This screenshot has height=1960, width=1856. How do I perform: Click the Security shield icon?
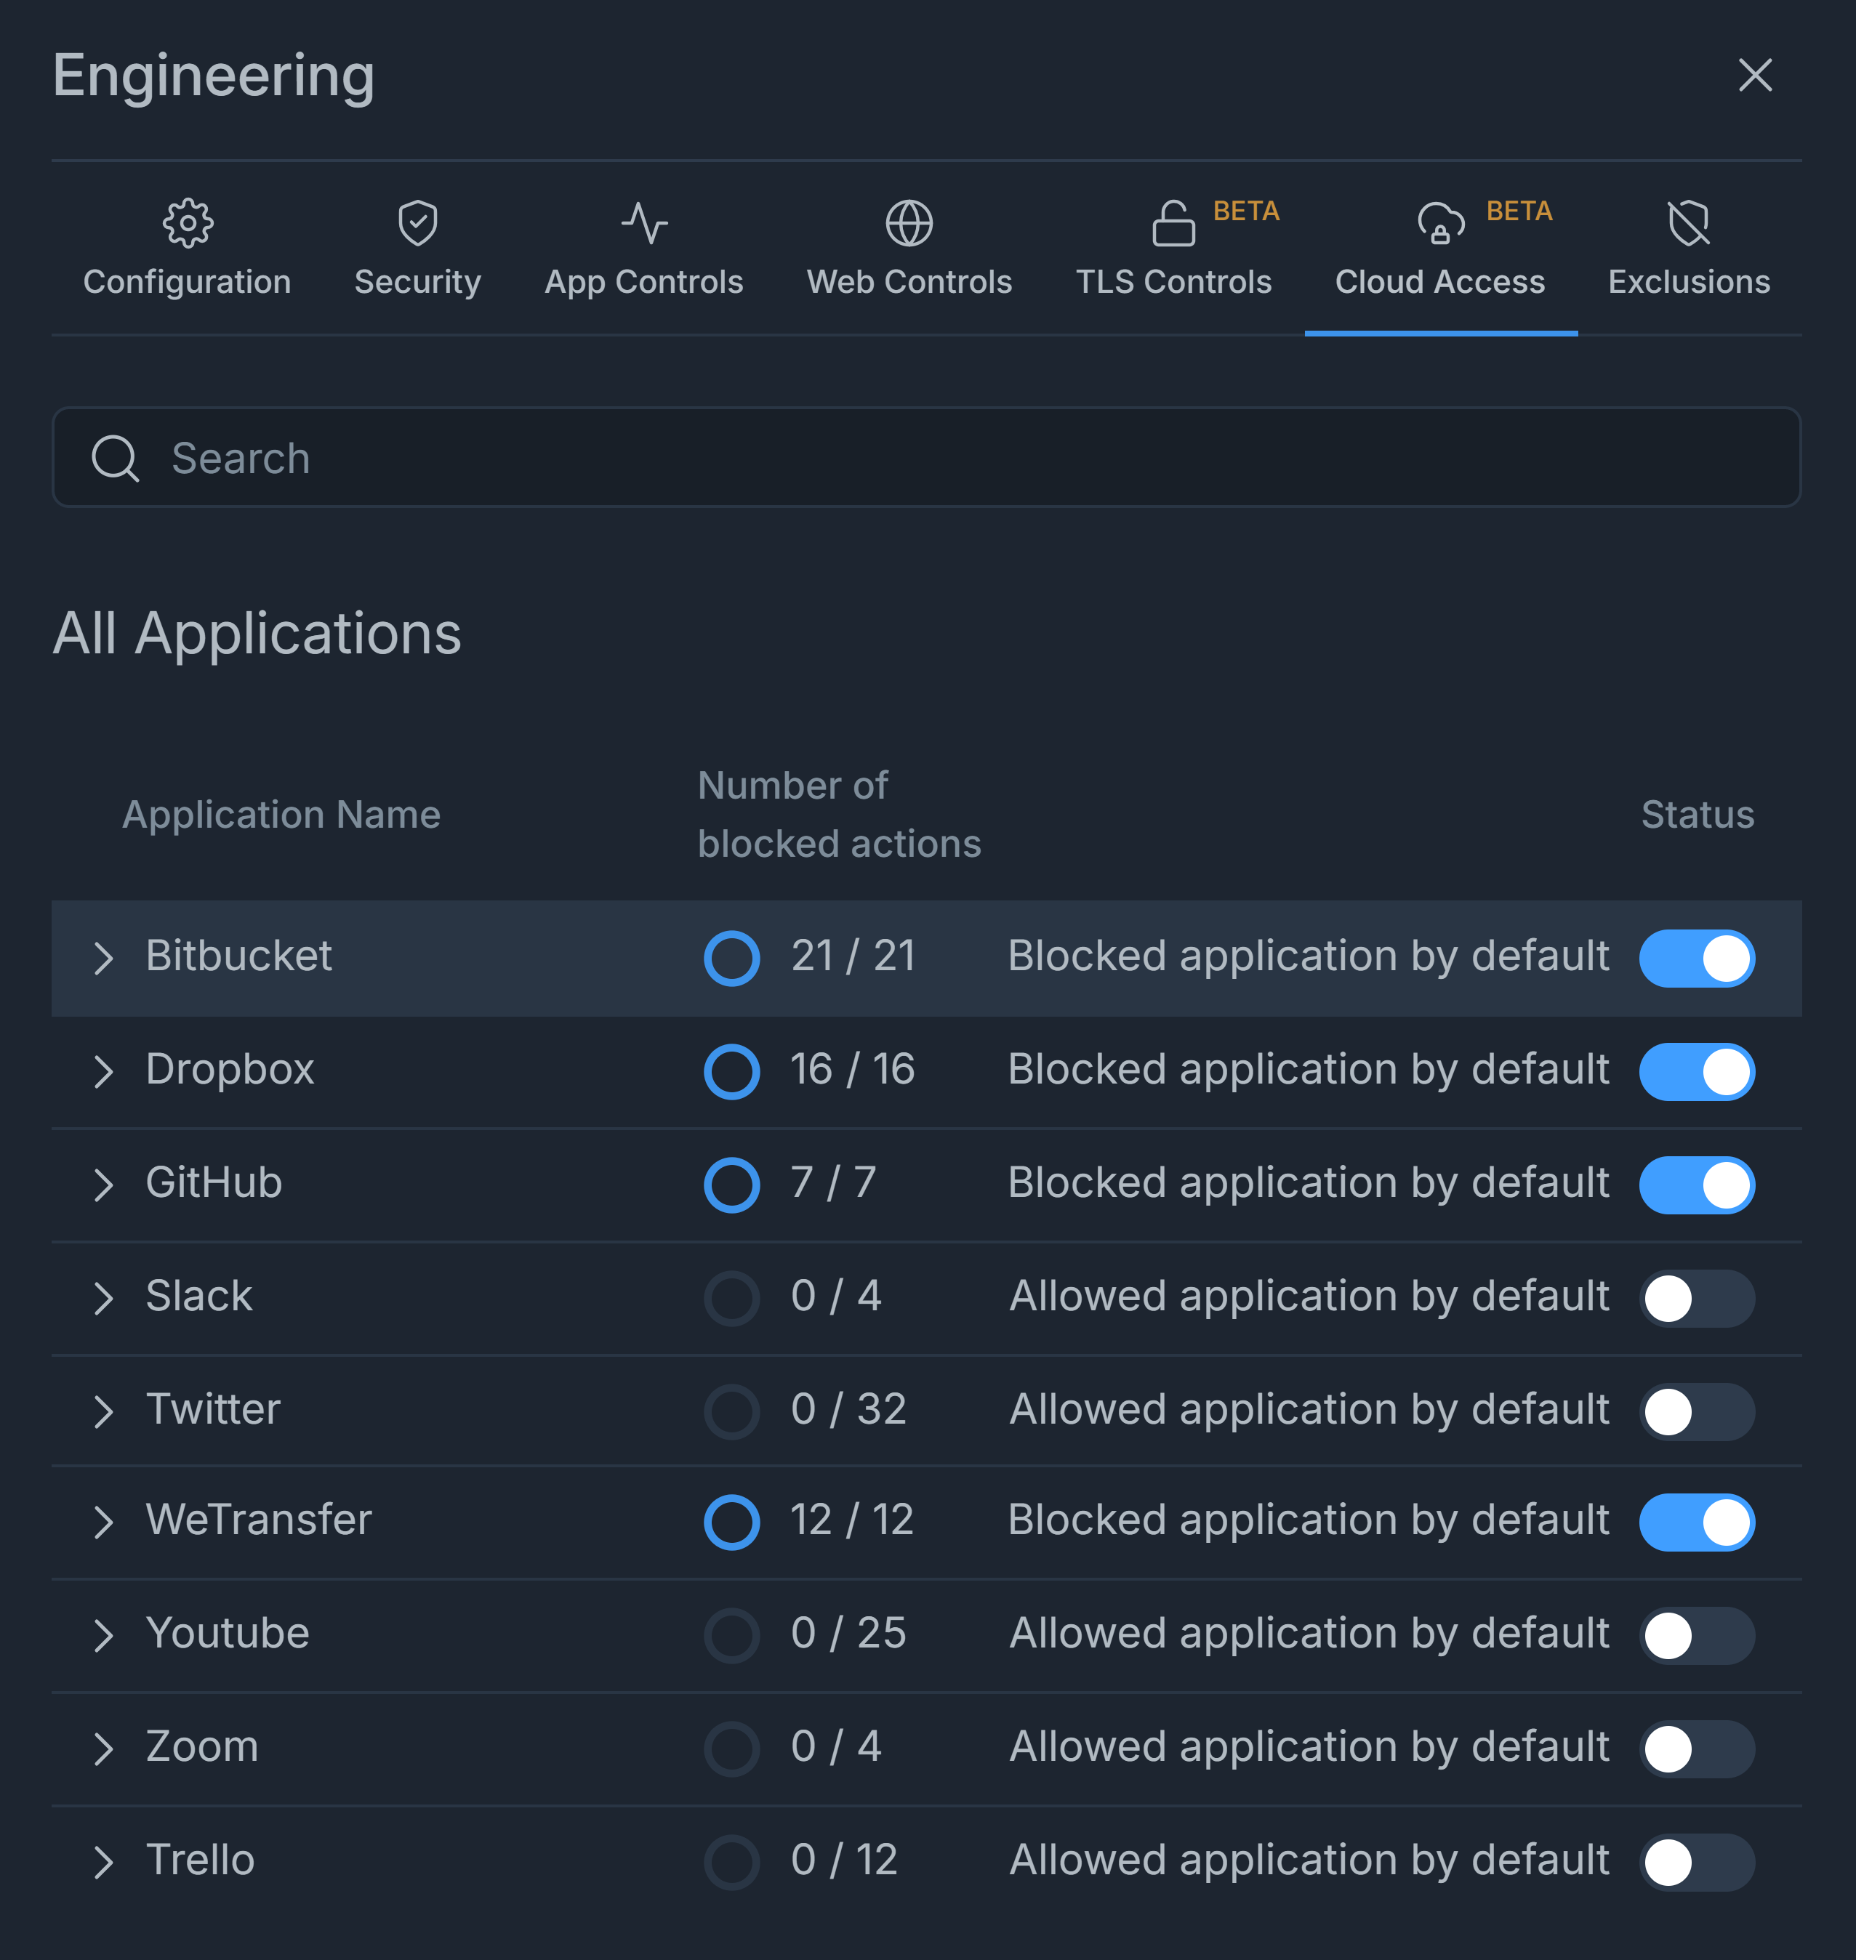coord(417,224)
